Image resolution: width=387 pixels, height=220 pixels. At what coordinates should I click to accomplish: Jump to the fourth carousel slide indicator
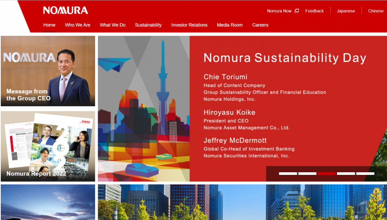[x=346, y=174]
